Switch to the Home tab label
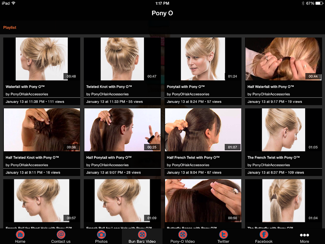The height and width of the screenshot is (244, 325). coord(20,241)
